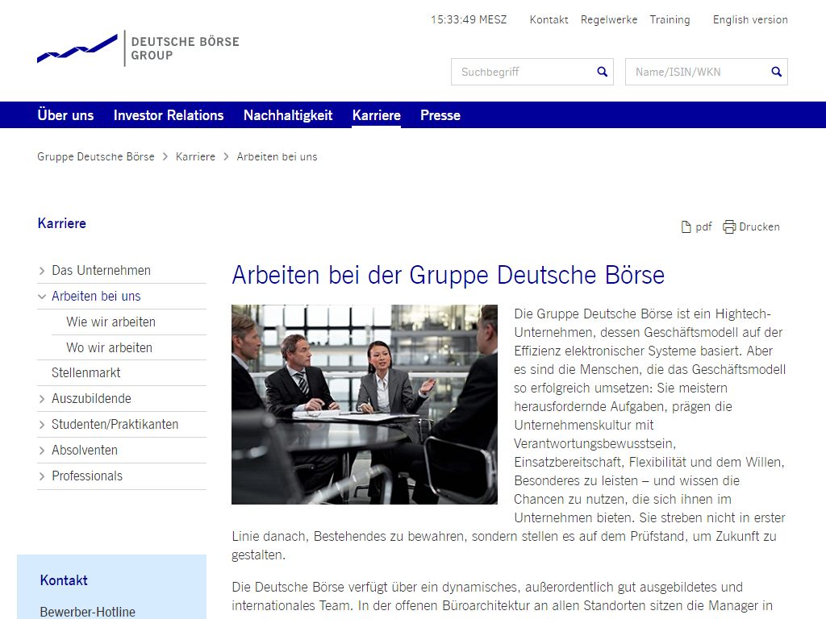Open Auszubildende sidebar item
Screen dimensions: 826x619
click(x=91, y=399)
